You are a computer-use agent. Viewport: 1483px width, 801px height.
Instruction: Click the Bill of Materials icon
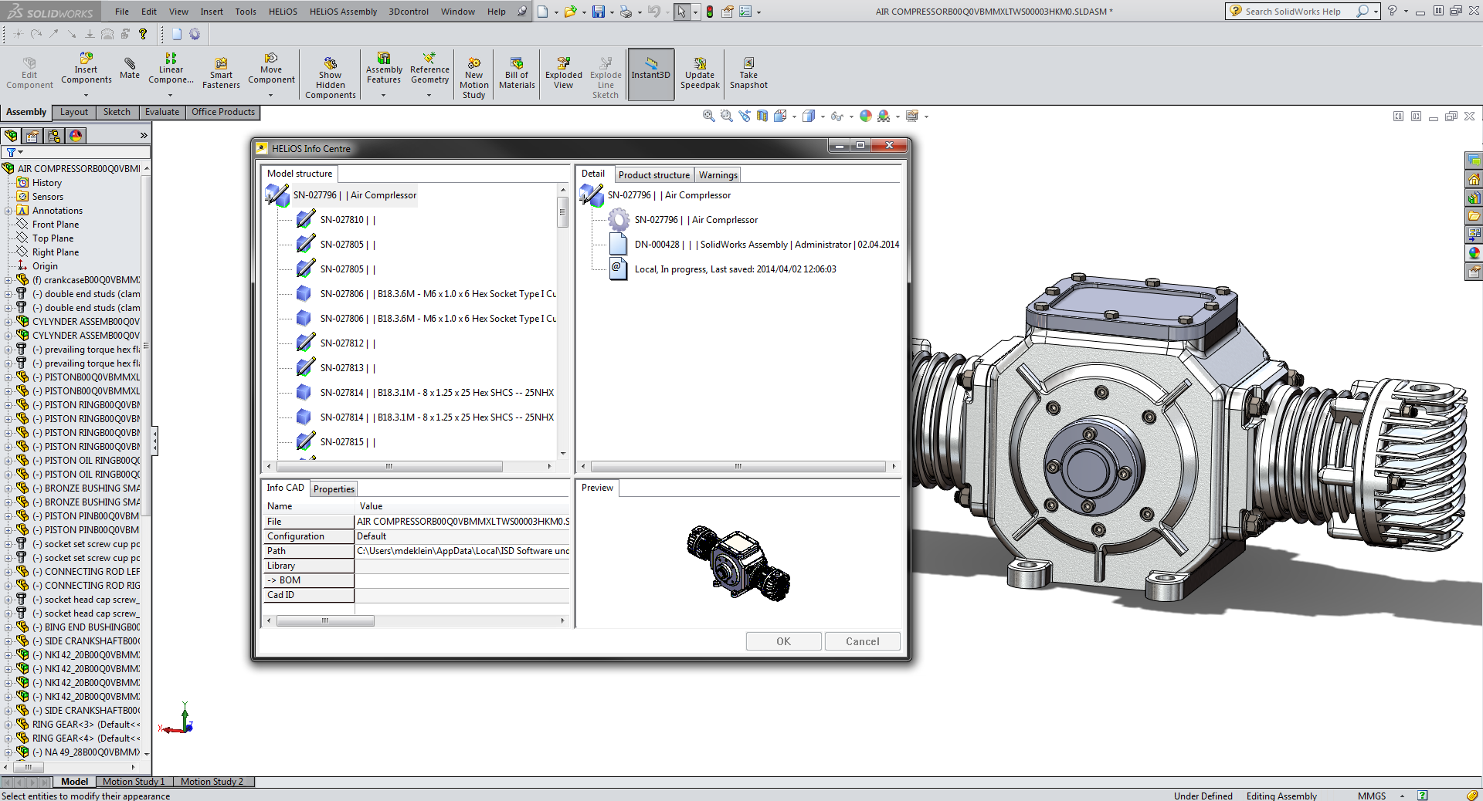(517, 73)
